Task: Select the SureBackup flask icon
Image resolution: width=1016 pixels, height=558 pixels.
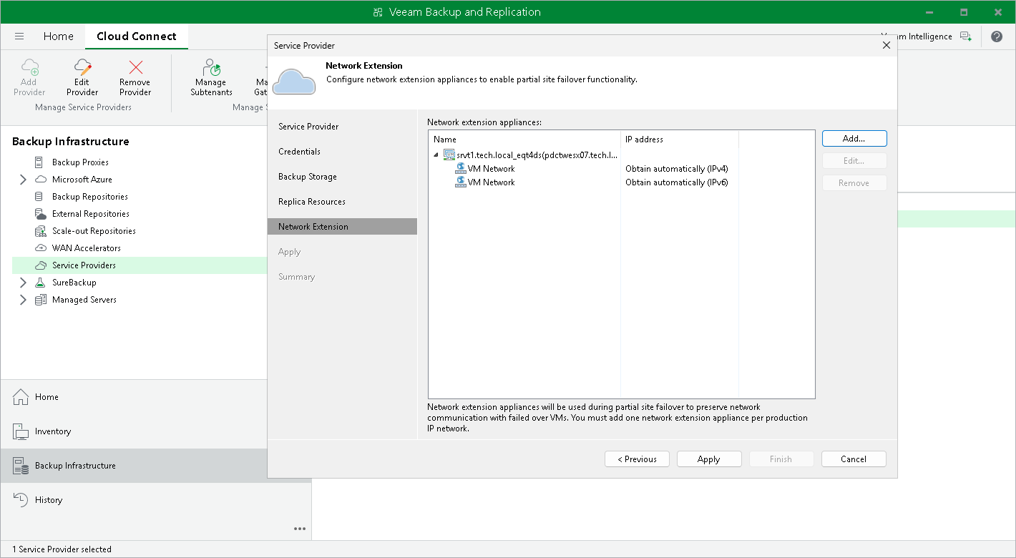Action: pyautogui.click(x=40, y=283)
